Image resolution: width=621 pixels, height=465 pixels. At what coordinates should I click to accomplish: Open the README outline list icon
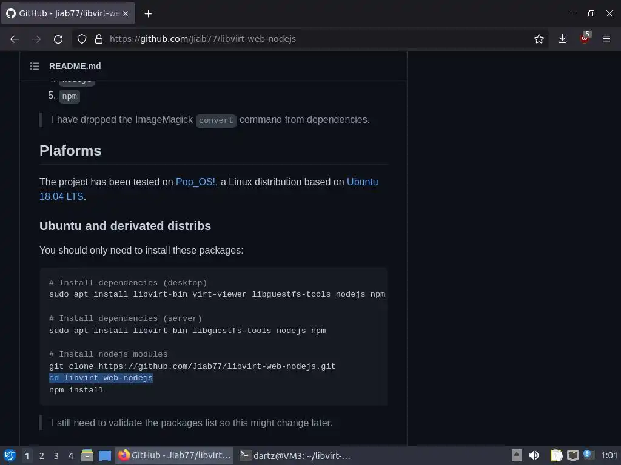(x=35, y=66)
